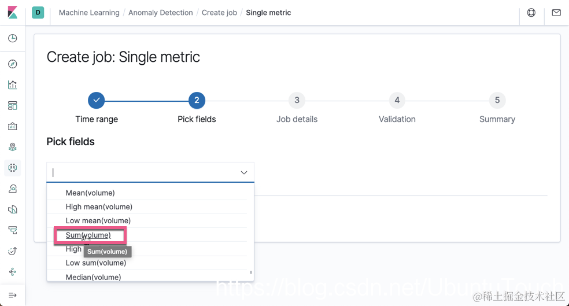Click the Kibana logo
The width and height of the screenshot is (569, 306).
click(13, 12)
